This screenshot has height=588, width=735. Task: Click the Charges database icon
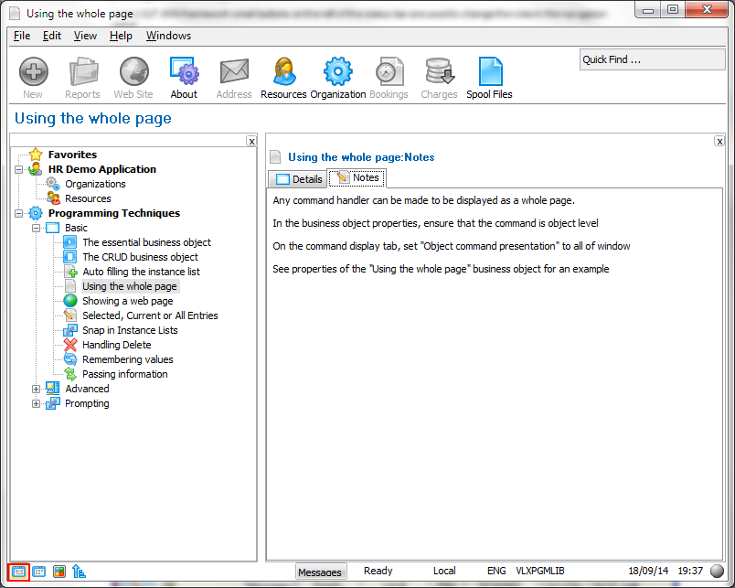tap(439, 72)
